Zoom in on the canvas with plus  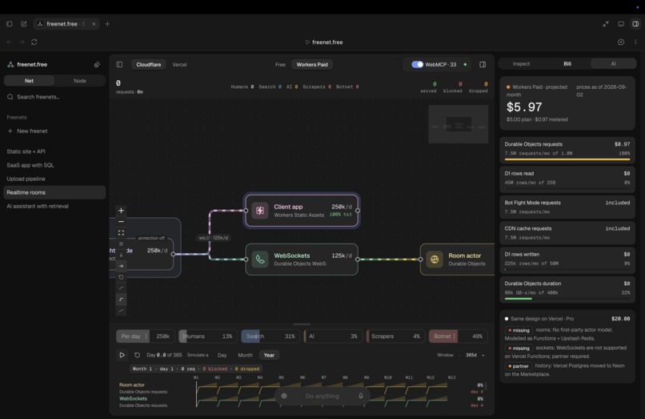tap(121, 211)
